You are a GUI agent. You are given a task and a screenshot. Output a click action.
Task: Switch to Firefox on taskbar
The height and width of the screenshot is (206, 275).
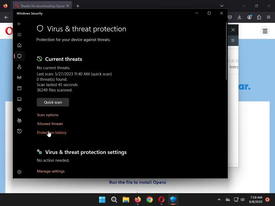tap(138, 200)
